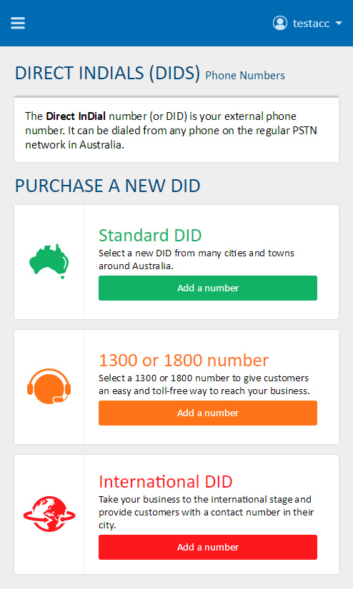Click the orange headset icon

click(49, 386)
